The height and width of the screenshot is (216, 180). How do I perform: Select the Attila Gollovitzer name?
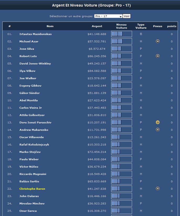click(x=32, y=115)
